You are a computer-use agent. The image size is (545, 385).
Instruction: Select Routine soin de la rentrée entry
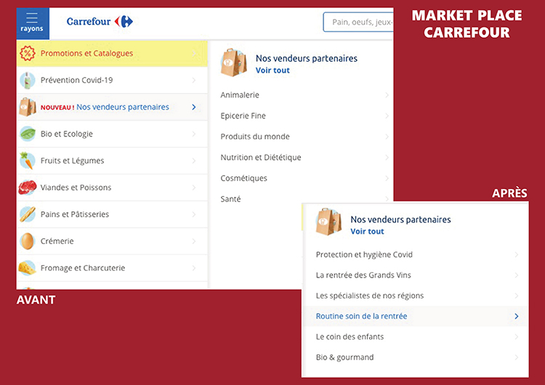click(416, 316)
